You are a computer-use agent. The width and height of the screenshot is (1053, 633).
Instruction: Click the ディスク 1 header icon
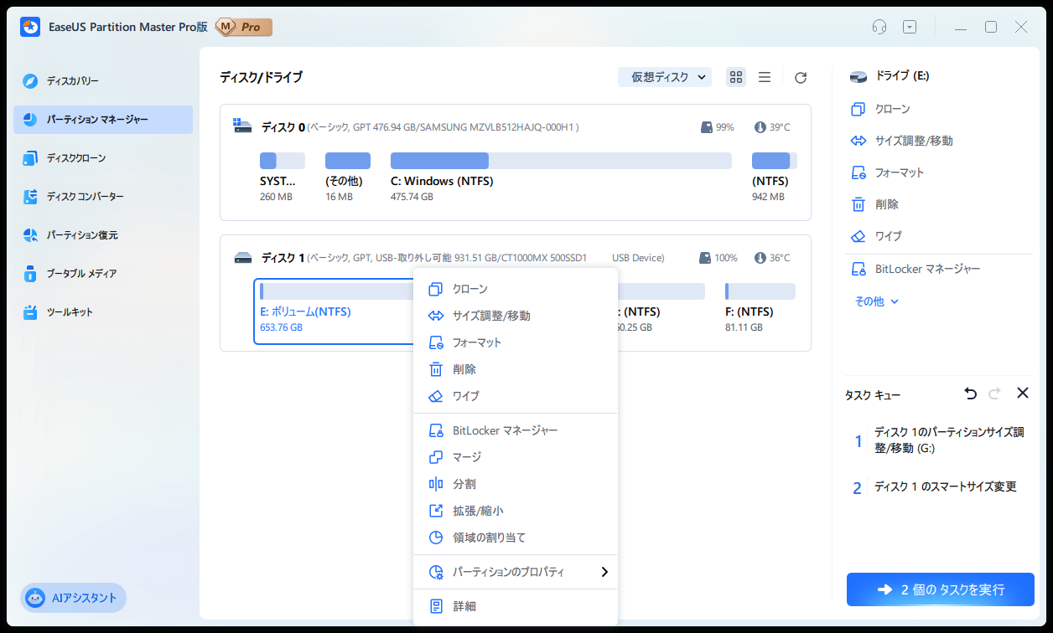[x=243, y=258]
